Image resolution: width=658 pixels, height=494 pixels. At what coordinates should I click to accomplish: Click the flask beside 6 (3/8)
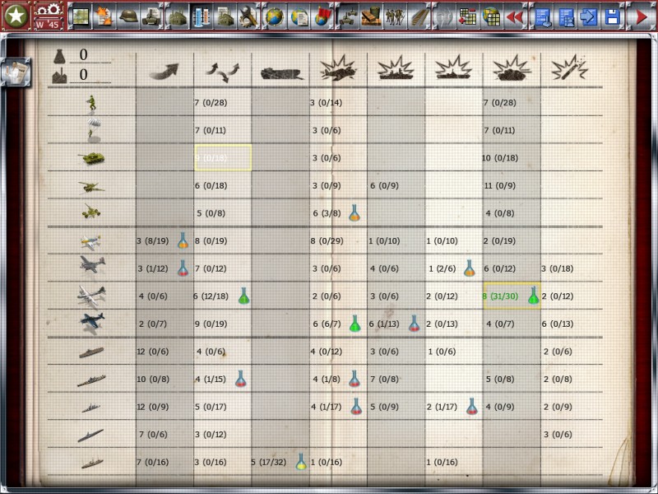tap(354, 212)
